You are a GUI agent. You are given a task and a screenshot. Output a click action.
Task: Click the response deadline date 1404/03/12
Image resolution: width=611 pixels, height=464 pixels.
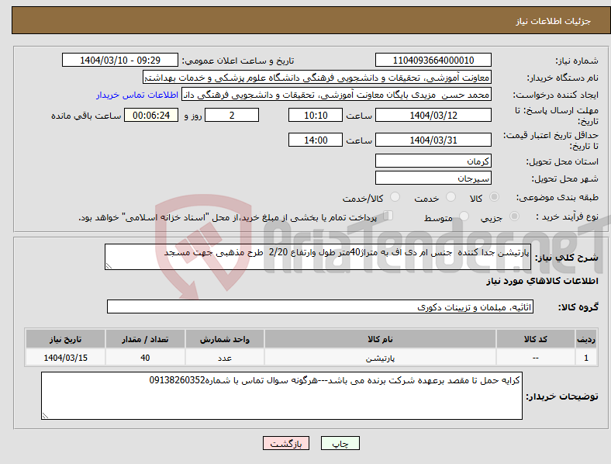click(433, 115)
